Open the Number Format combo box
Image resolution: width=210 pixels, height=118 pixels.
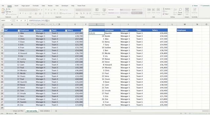(83, 10)
